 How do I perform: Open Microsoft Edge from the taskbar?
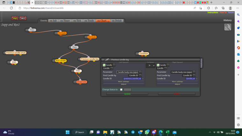161,132
